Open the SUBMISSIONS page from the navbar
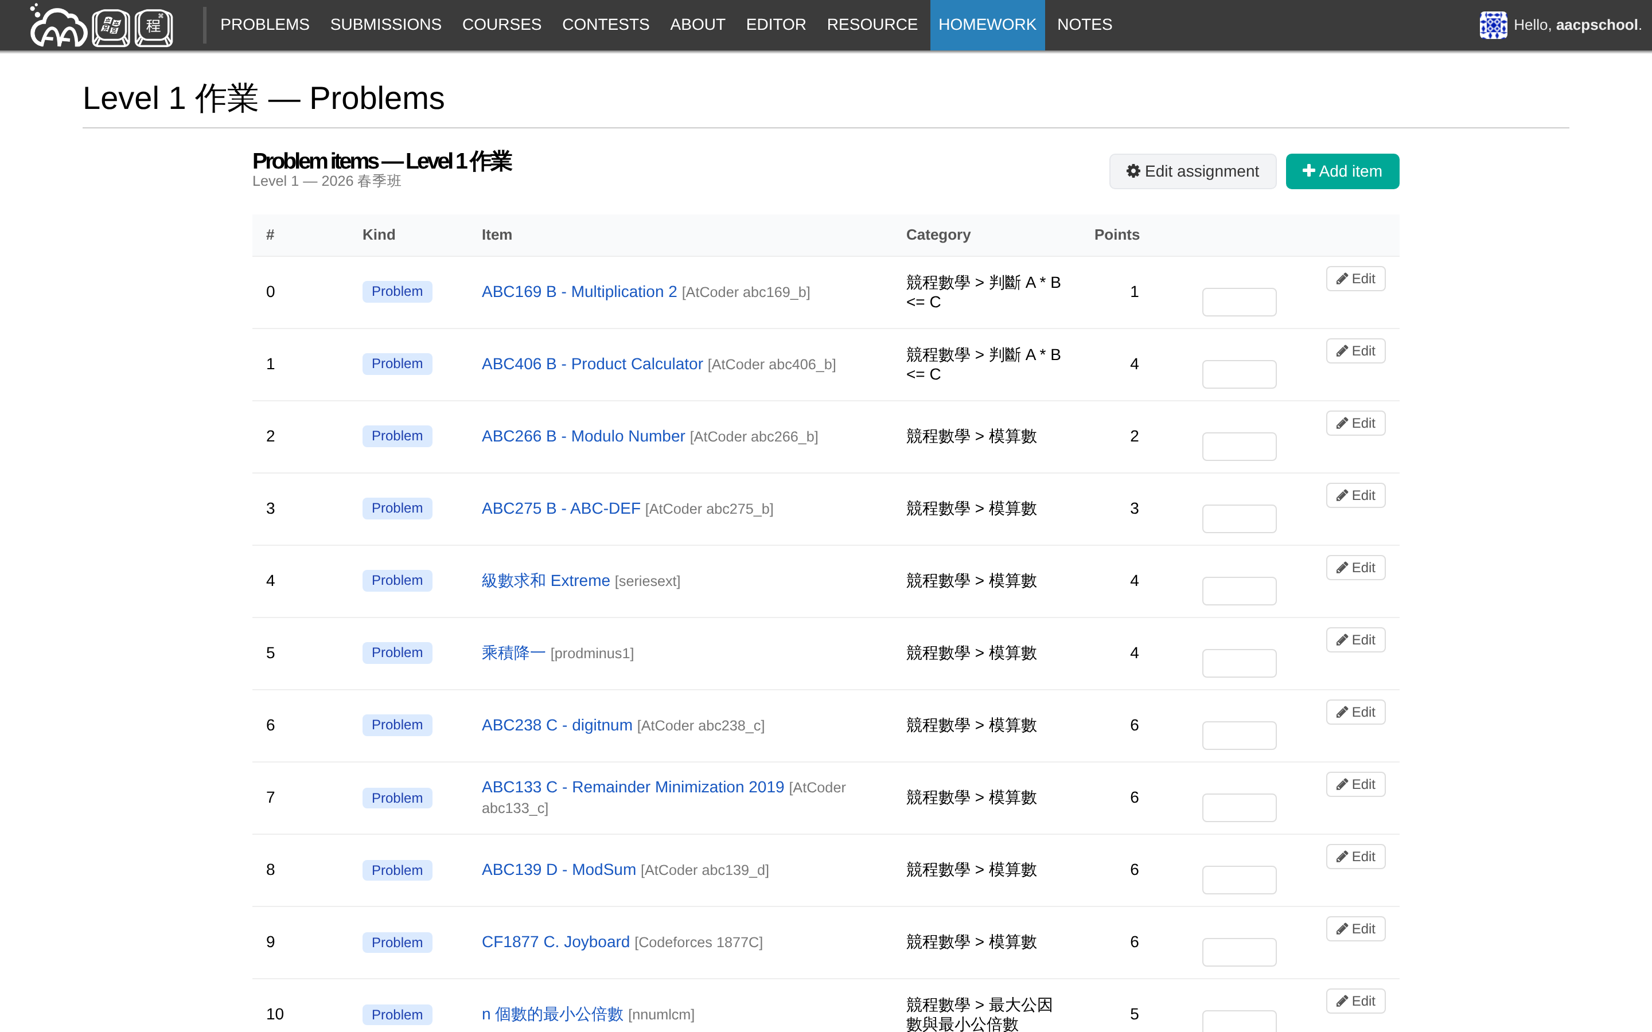This screenshot has height=1032, width=1652. [385, 25]
